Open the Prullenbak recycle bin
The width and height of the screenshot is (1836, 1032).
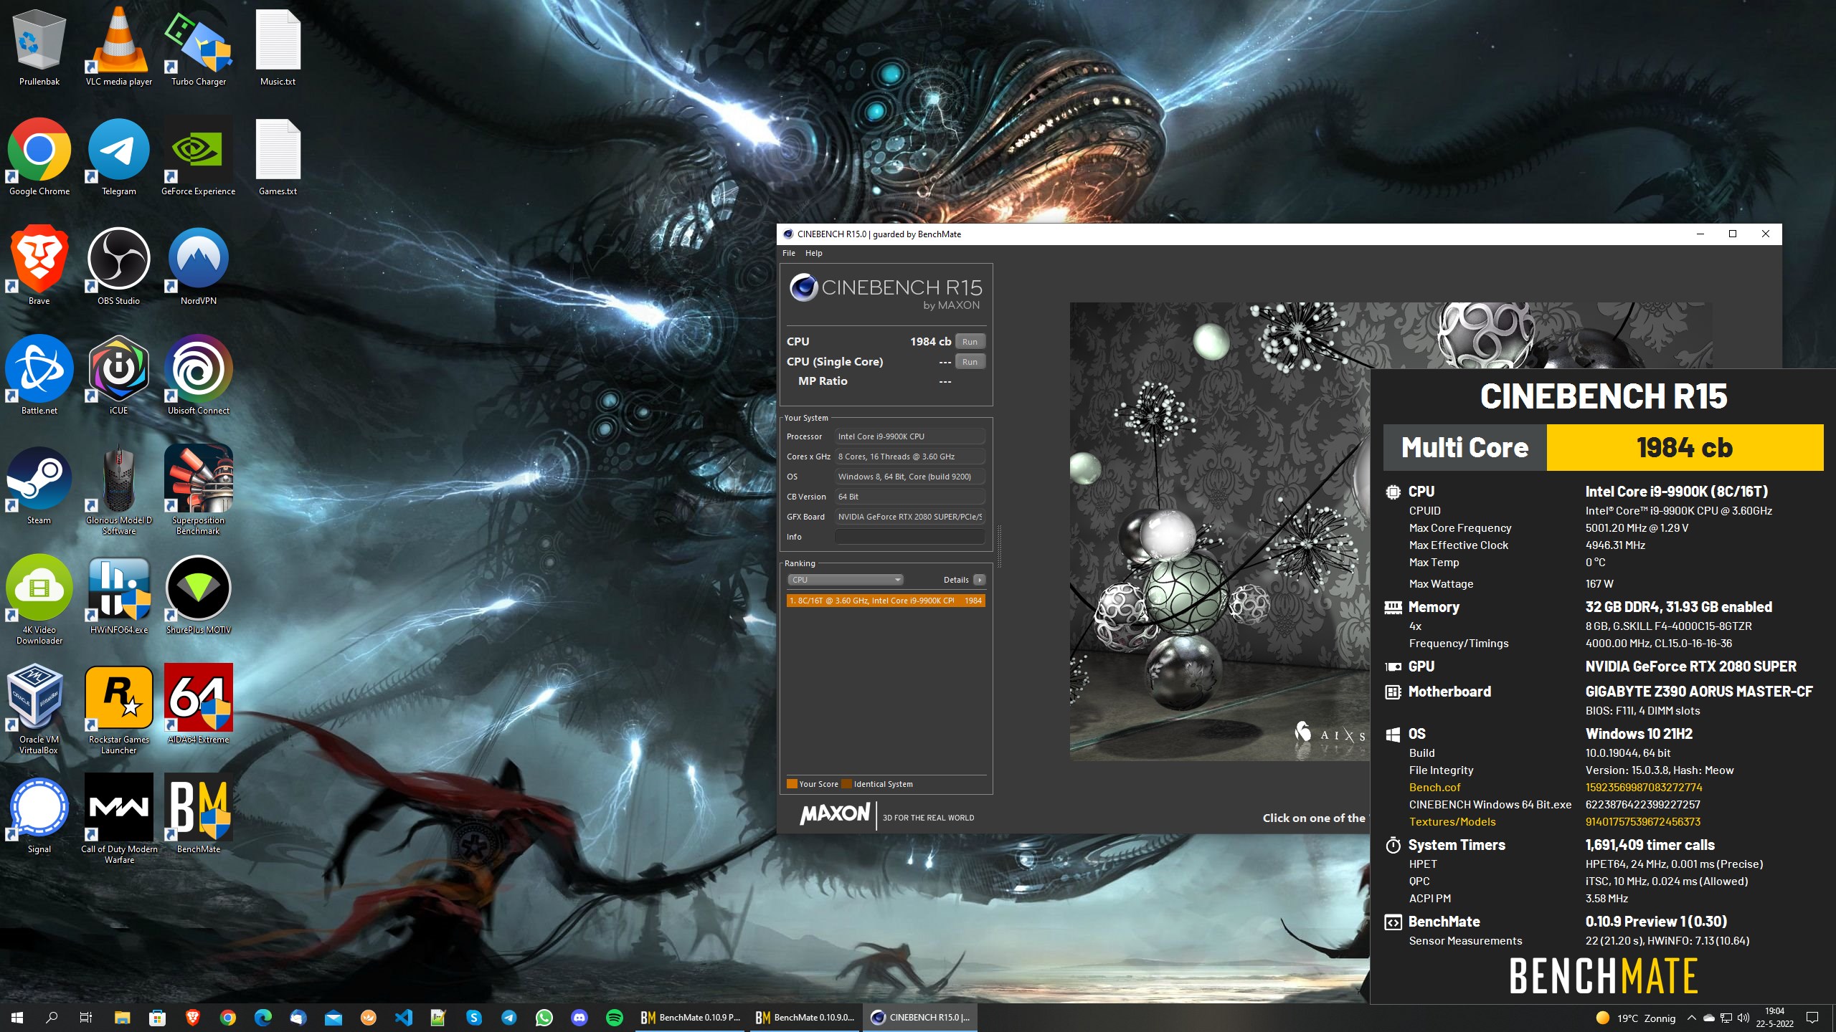pos(39,47)
